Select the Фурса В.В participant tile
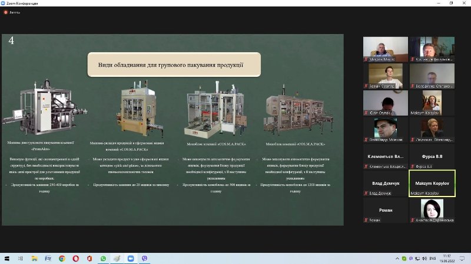The image size is (471, 264). click(432, 156)
